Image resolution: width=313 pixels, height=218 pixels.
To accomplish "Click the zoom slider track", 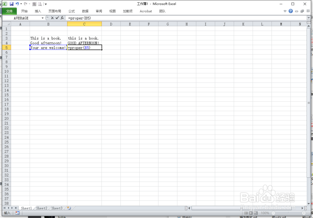I will pos(289,213).
